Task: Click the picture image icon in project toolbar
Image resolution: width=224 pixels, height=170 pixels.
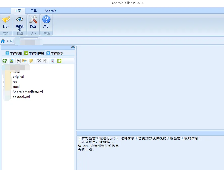Action: coord(11,61)
